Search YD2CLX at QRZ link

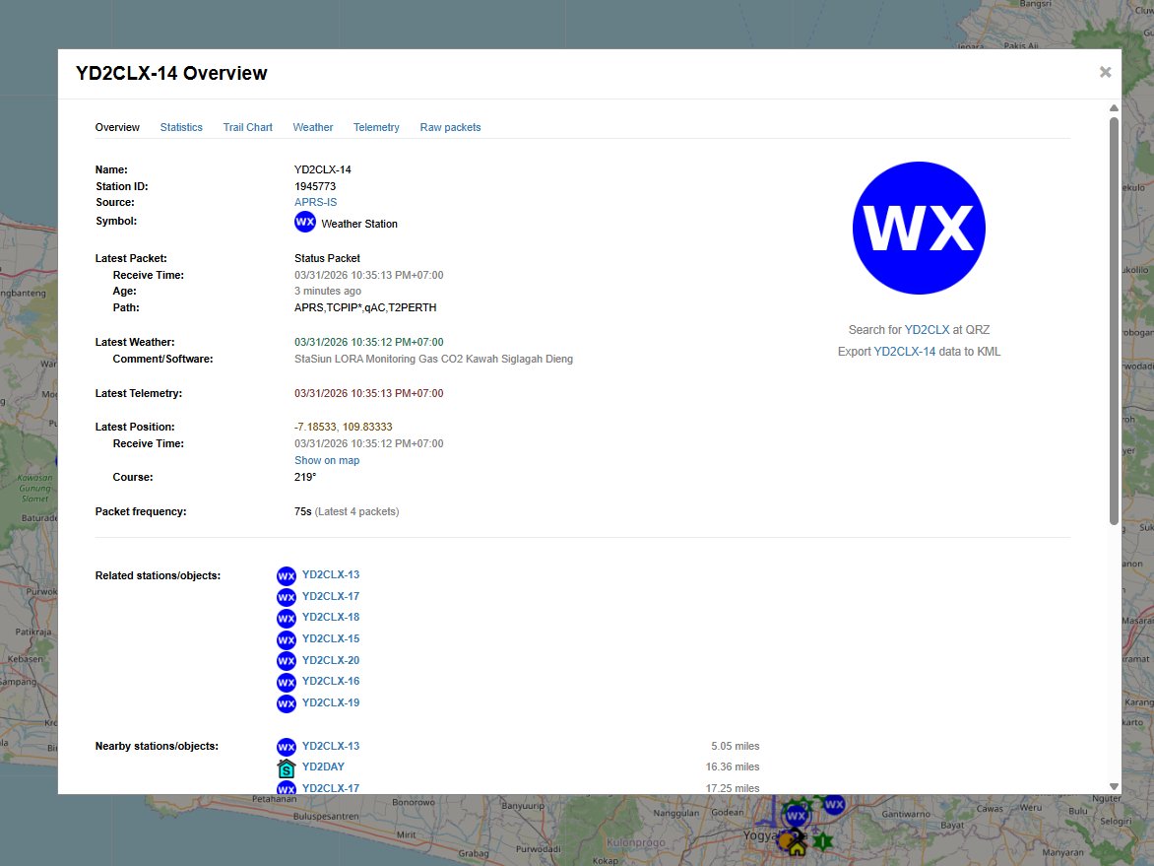927,330
